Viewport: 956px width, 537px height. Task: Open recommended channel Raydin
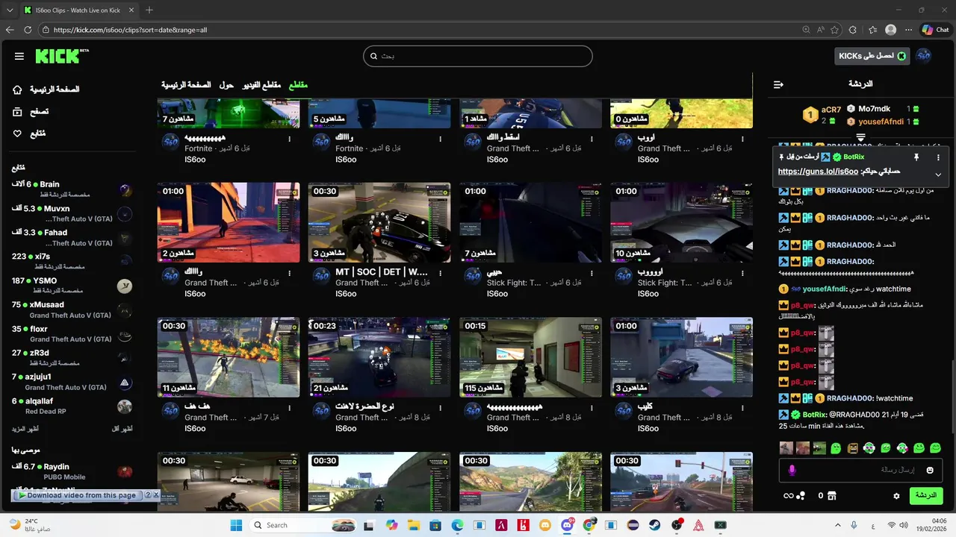72,471
